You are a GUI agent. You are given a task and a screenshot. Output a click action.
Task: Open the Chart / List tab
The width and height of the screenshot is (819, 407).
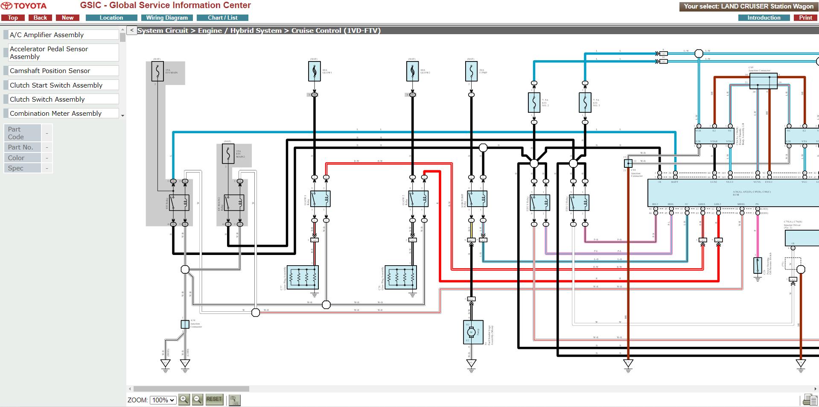tap(222, 18)
